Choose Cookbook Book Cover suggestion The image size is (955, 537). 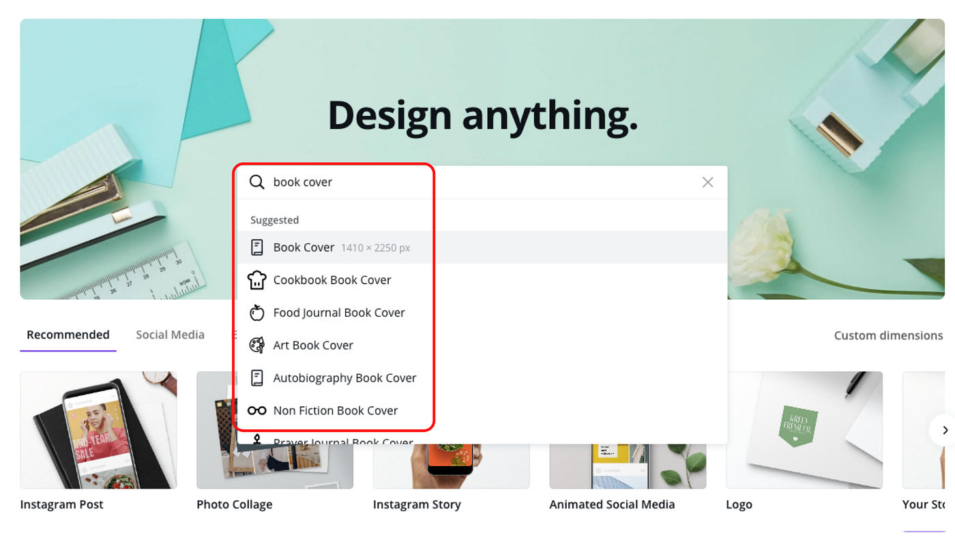(x=482, y=280)
